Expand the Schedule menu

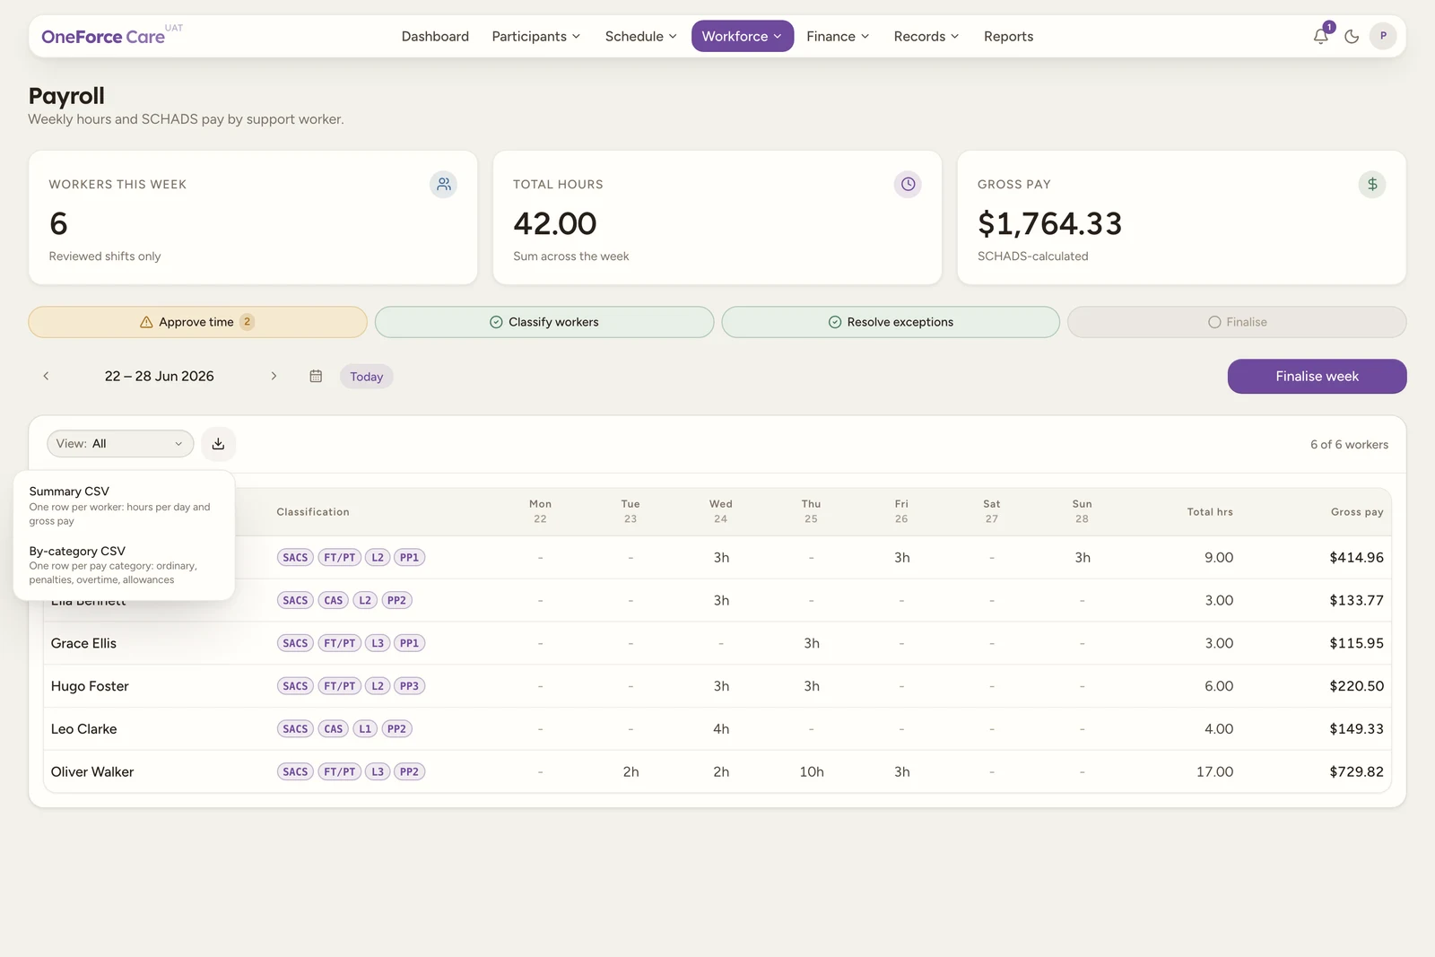coord(640,36)
